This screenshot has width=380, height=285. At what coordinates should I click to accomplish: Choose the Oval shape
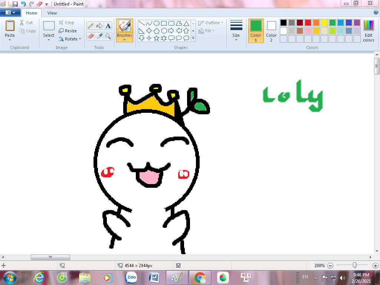pyautogui.click(x=157, y=23)
